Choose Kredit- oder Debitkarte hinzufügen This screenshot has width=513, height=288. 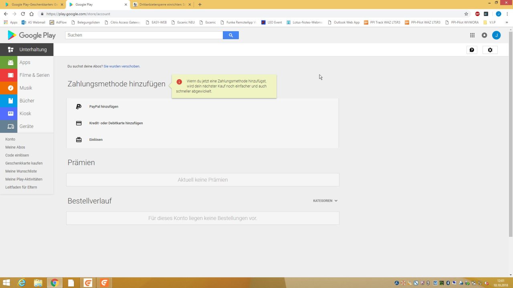tap(202, 123)
